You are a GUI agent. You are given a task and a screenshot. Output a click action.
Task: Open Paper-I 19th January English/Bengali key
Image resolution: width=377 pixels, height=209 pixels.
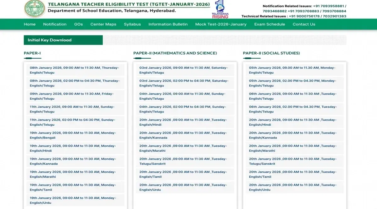point(73,135)
